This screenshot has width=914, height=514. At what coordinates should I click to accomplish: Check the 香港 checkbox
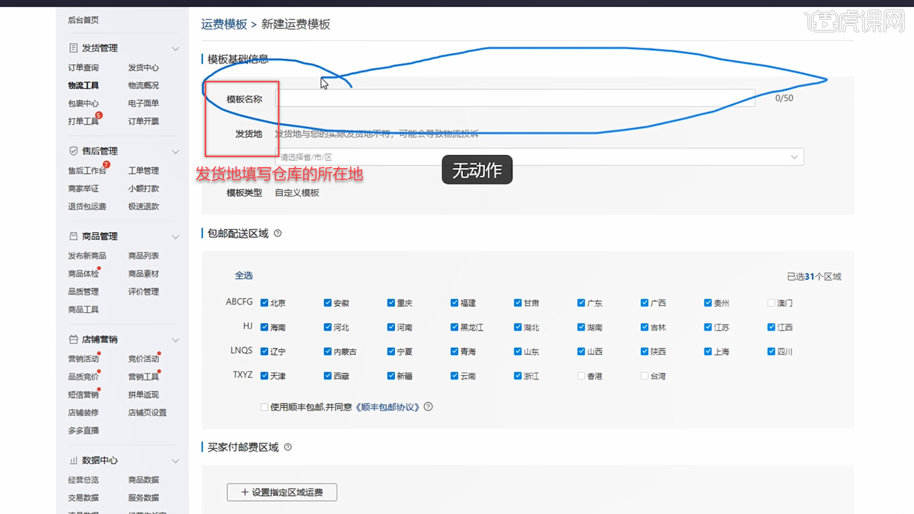point(581,376)
